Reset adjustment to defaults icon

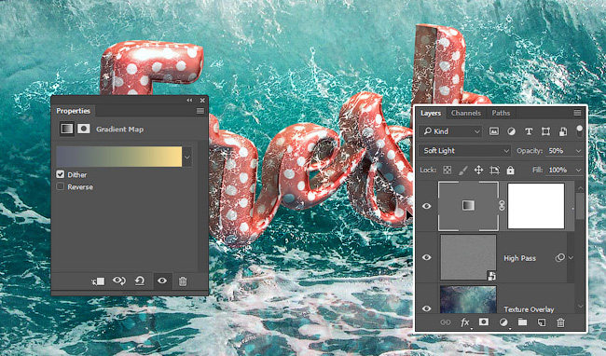(140, 281)
